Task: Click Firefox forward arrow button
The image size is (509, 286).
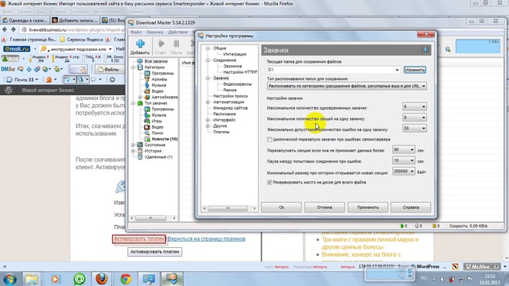Action: [x=14, y=29]
